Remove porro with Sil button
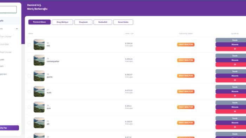The width and height of the screenshot is (246, 138). [231, 80]
